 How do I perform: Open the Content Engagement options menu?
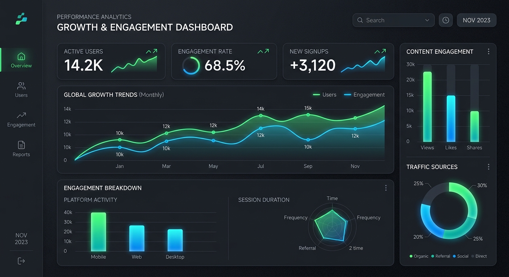pos(488,51)
